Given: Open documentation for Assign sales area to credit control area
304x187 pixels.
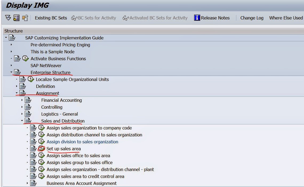Looking at the screenshot, I should (33, 176).
